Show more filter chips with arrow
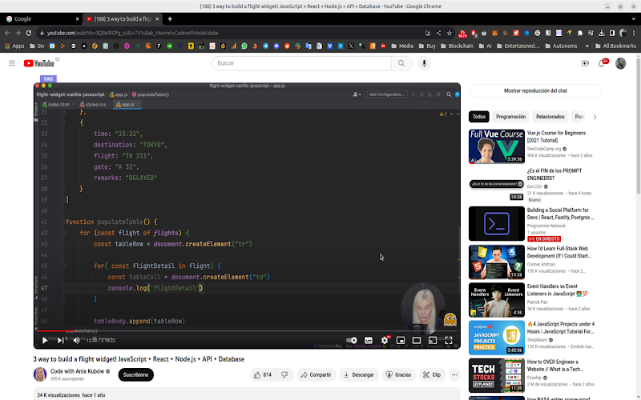This screenshot has height=400, width=641. (595, 117)
